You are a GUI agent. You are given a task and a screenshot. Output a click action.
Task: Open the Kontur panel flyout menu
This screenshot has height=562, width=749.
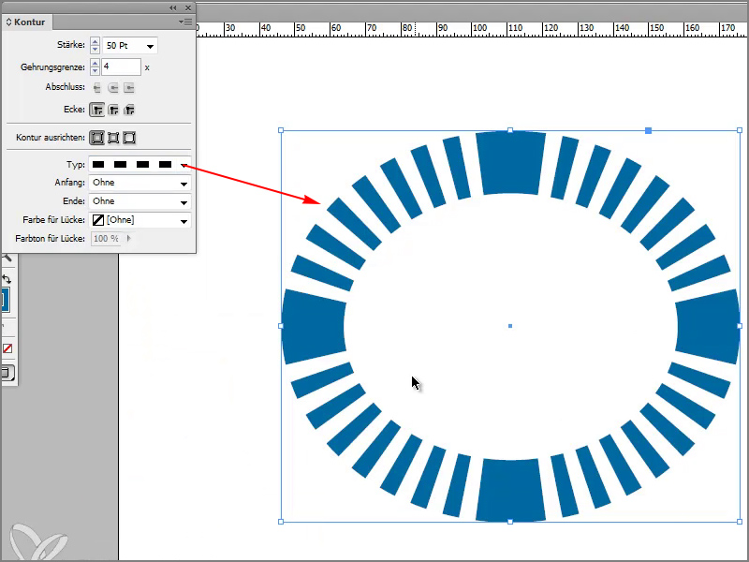pos(185,21)
